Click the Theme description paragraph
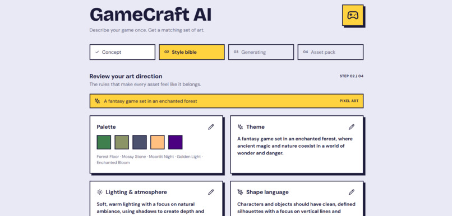This screenshot has width=452, height=216. pos(295,146)
